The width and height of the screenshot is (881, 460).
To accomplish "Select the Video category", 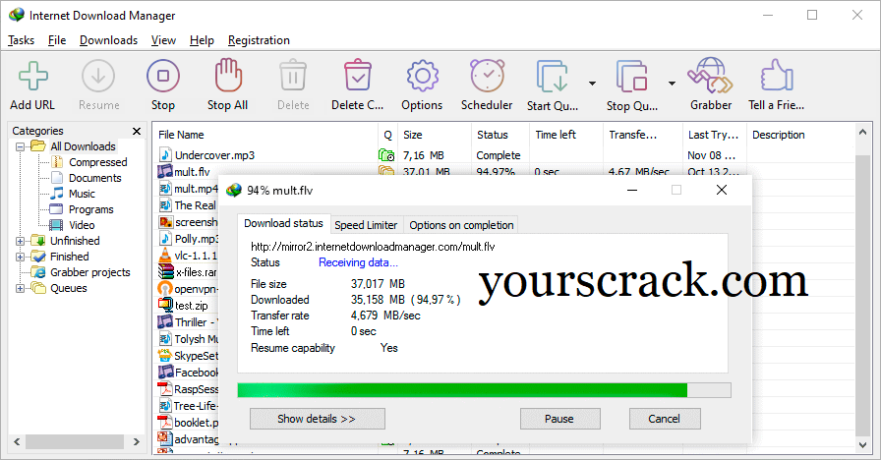I will 82,225.
